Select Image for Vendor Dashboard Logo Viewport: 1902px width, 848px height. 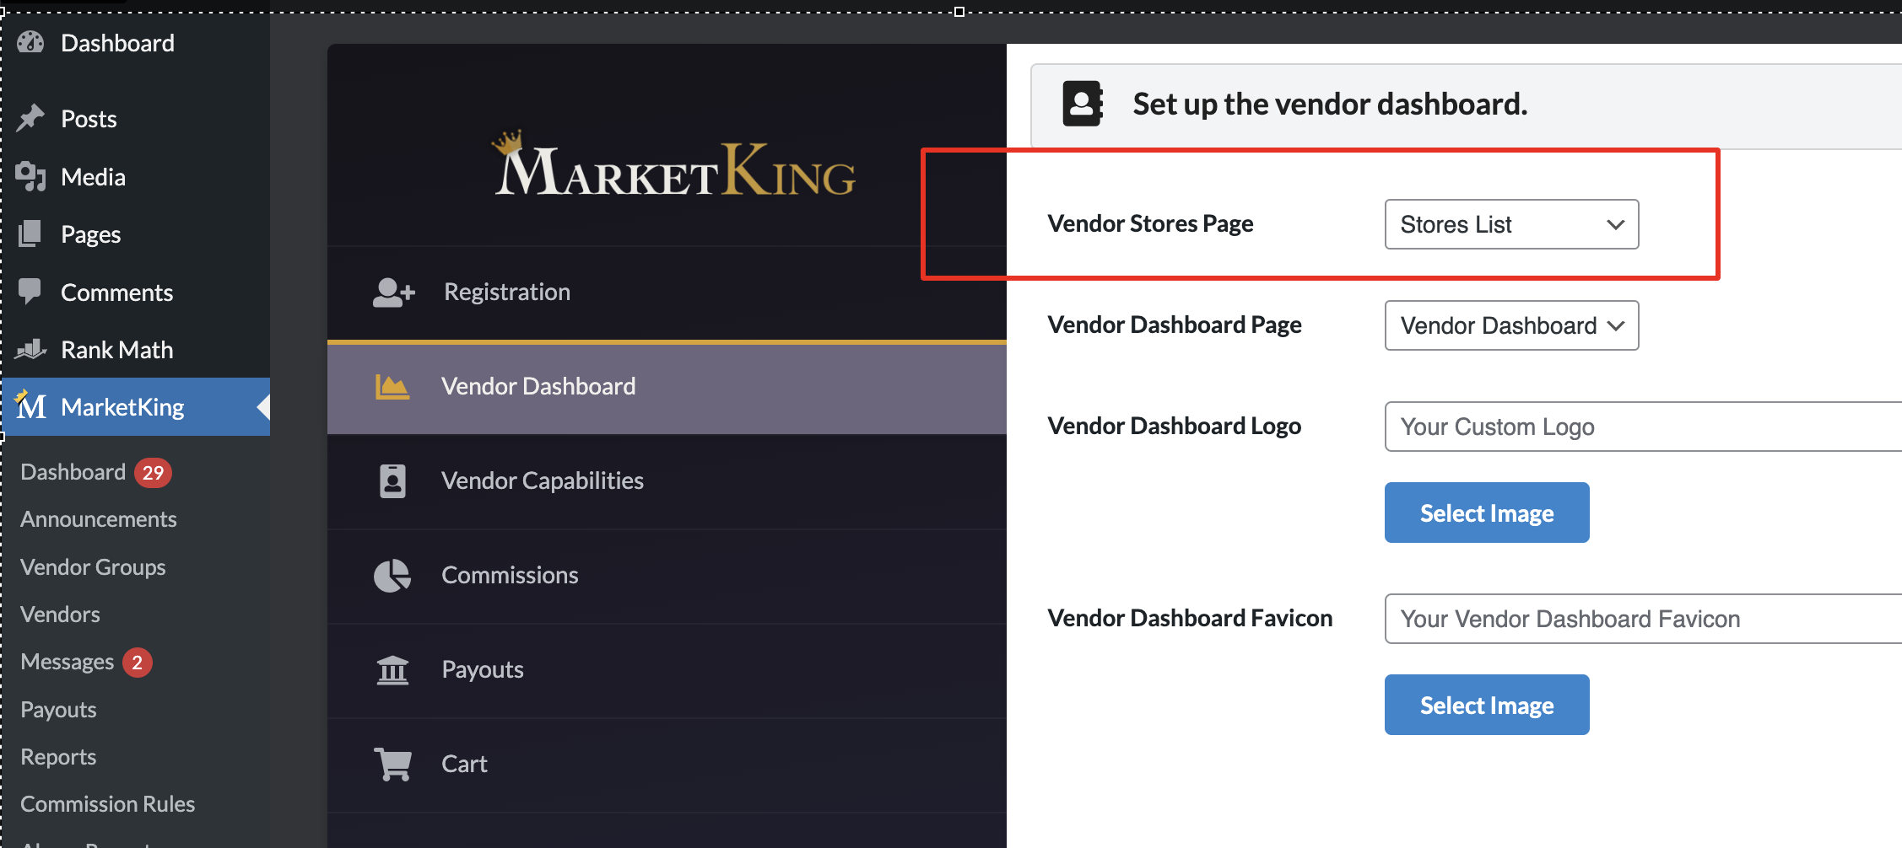click(x=1487, y=513)
